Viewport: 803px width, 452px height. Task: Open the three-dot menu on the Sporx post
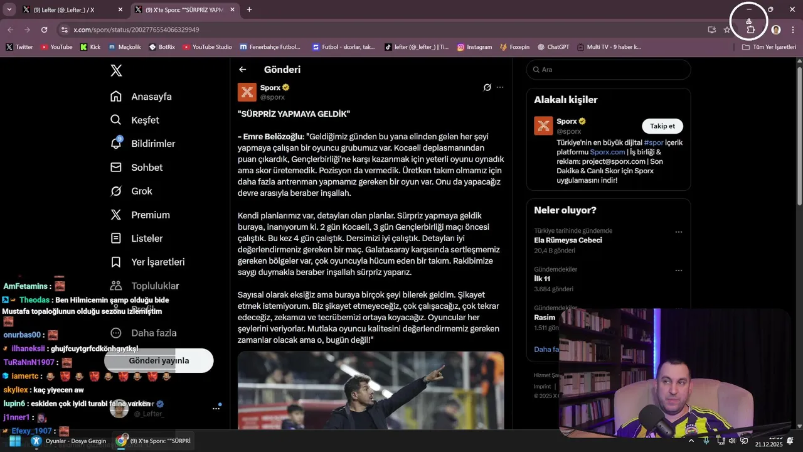500,87
